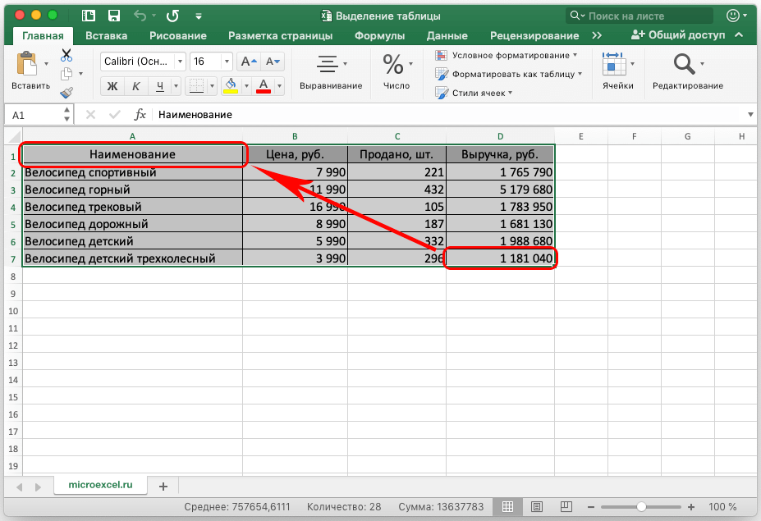Screen dimensions: 761x521
Task: Click the zoom slider in status bar
Action: 641,506
